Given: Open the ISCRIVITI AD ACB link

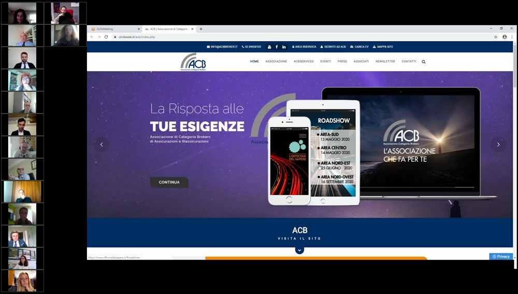Looking at the screenshot, I should tap(333, 47).
